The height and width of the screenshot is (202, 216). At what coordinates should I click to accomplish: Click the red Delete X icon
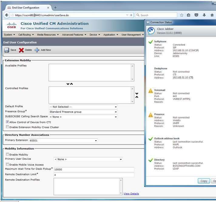[21, 50]
